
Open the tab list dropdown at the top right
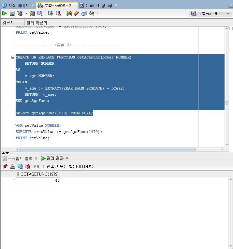[231, 6]
